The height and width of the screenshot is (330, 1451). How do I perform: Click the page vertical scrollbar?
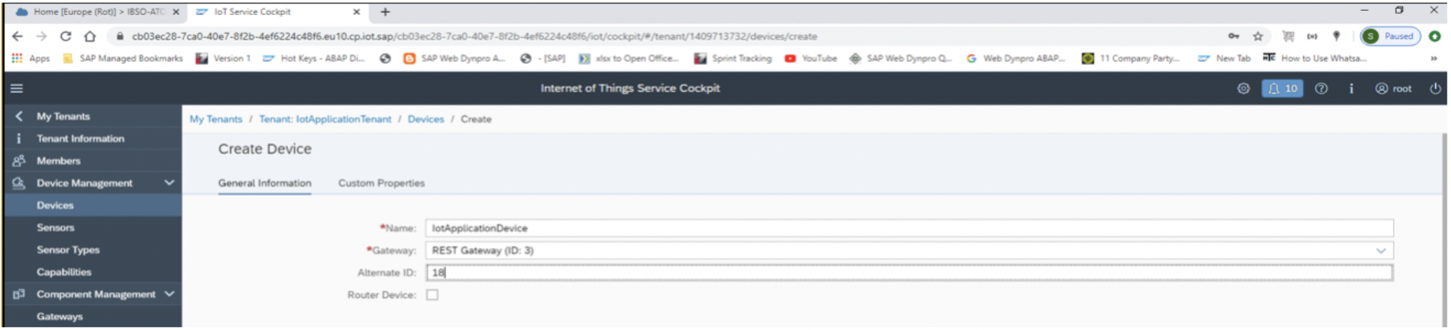(1444, 229)
